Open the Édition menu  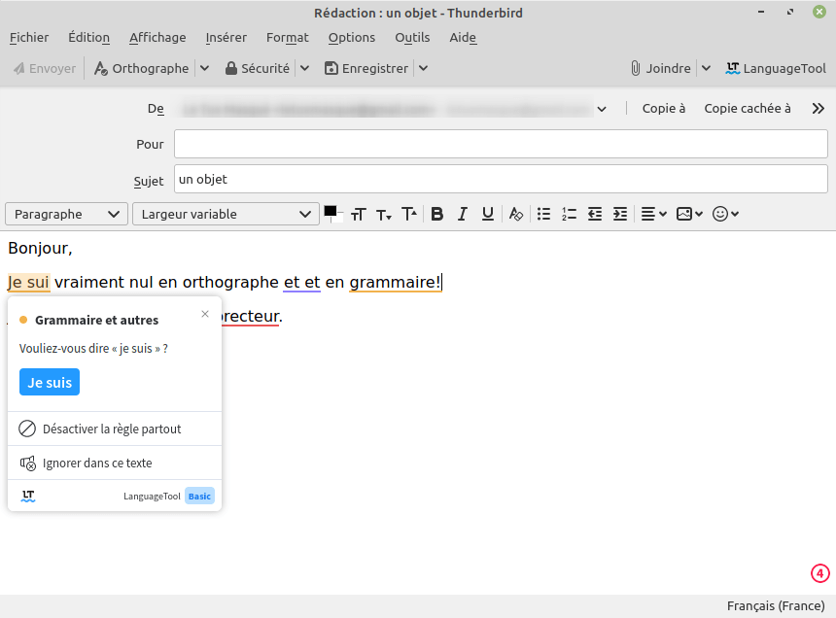[89, 37]
